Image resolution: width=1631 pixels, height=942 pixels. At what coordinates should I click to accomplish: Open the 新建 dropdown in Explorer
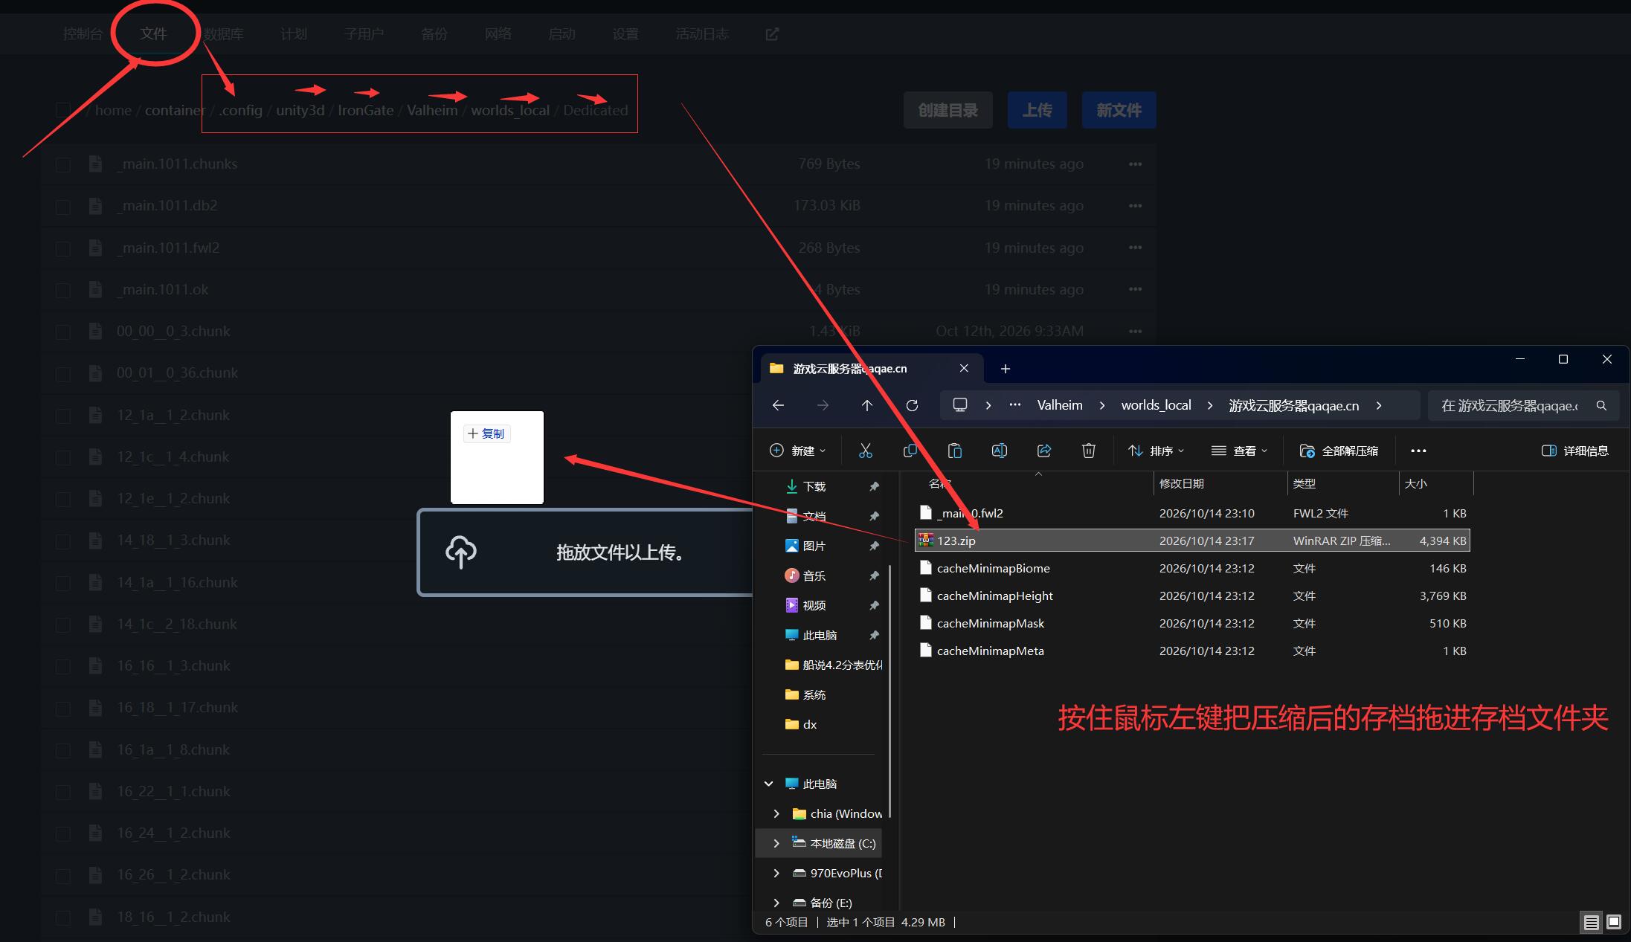click(x=797, y=451)
